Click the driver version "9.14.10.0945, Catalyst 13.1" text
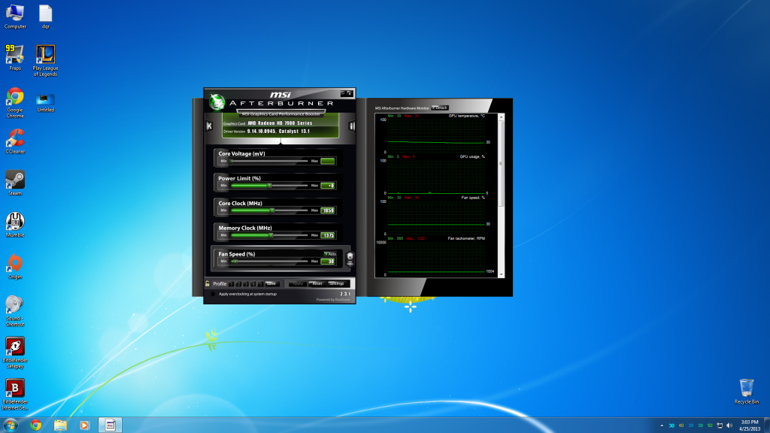This screenshot has width=770, height=433. click(x=278, y=132)
